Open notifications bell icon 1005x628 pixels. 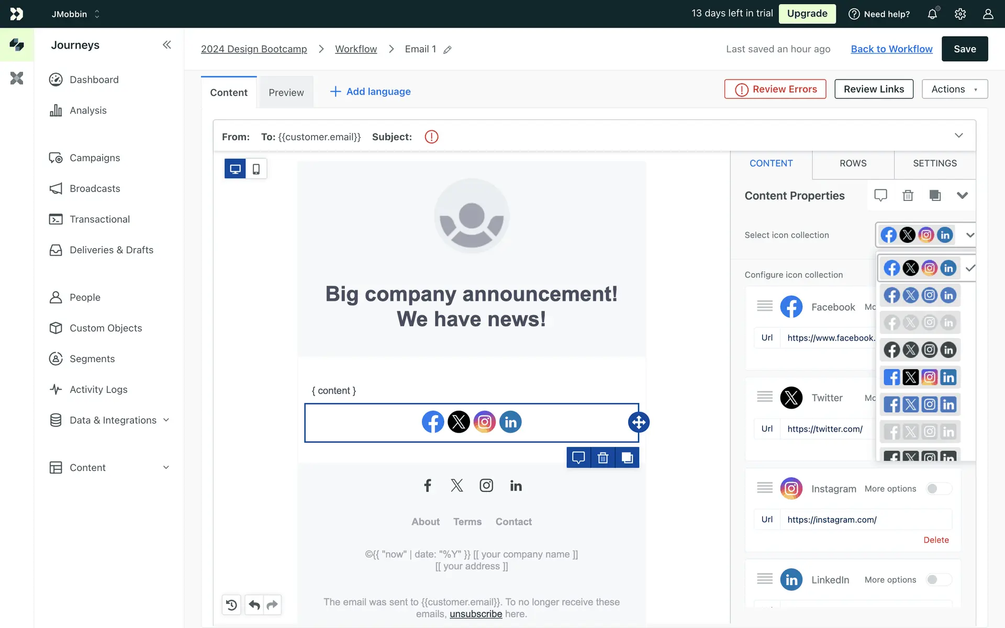(x=932, y=14)
